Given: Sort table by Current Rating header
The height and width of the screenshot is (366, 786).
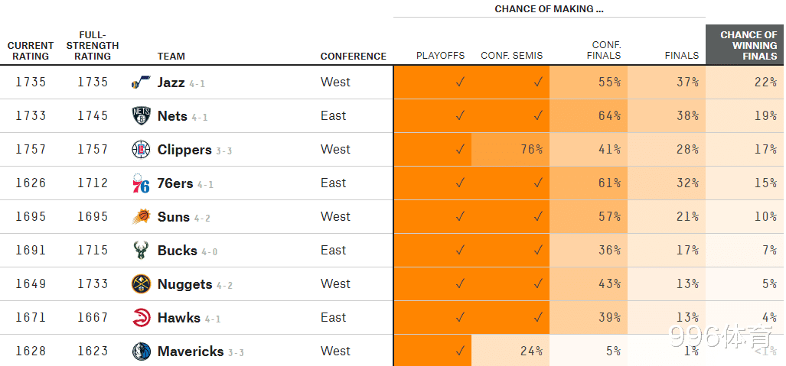Looking at the screenshot, I should coord(31,50).
